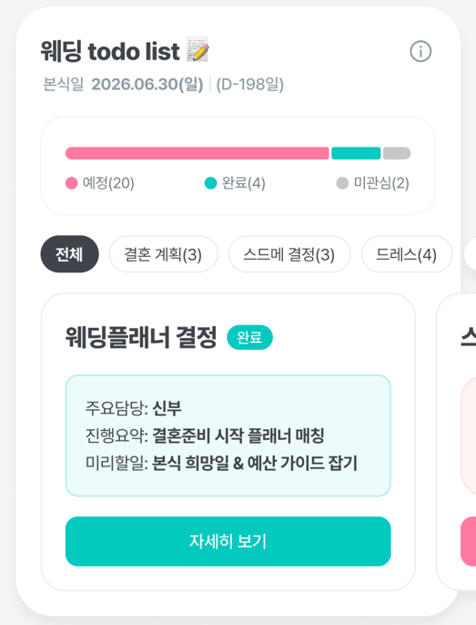This screenshot has width=476, height=625.
Task: Click the wedding date 2026.06.30(일)
Action: coord(147,85)
